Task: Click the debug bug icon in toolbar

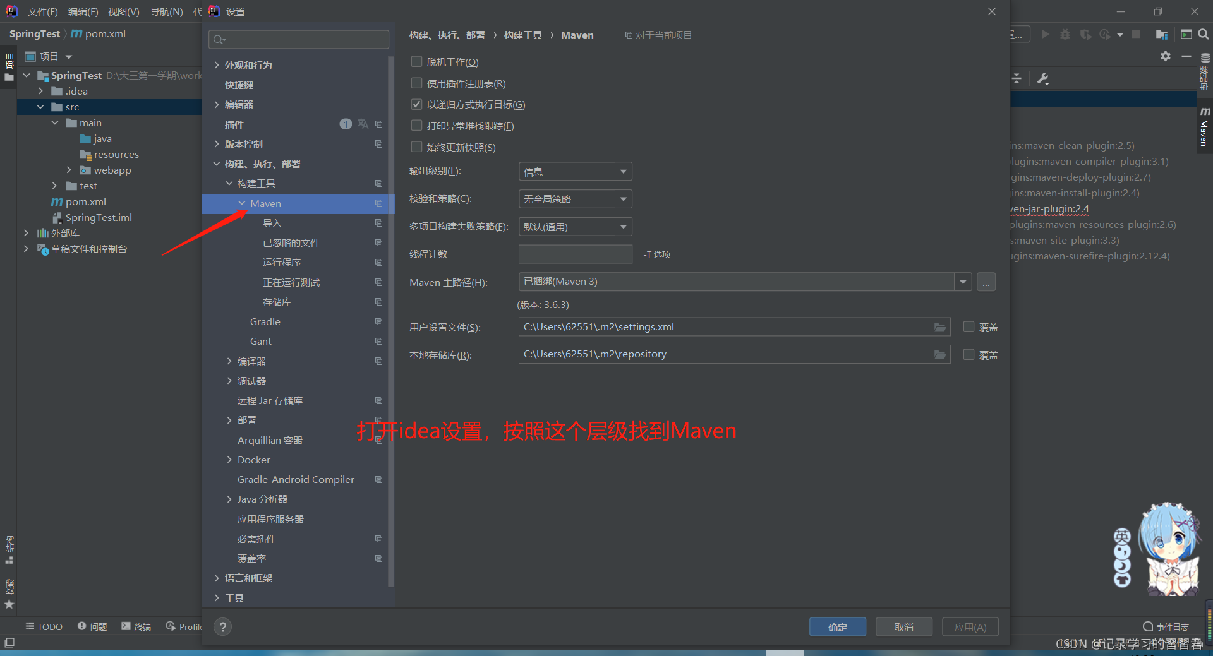Action: tap(1065, 34)
